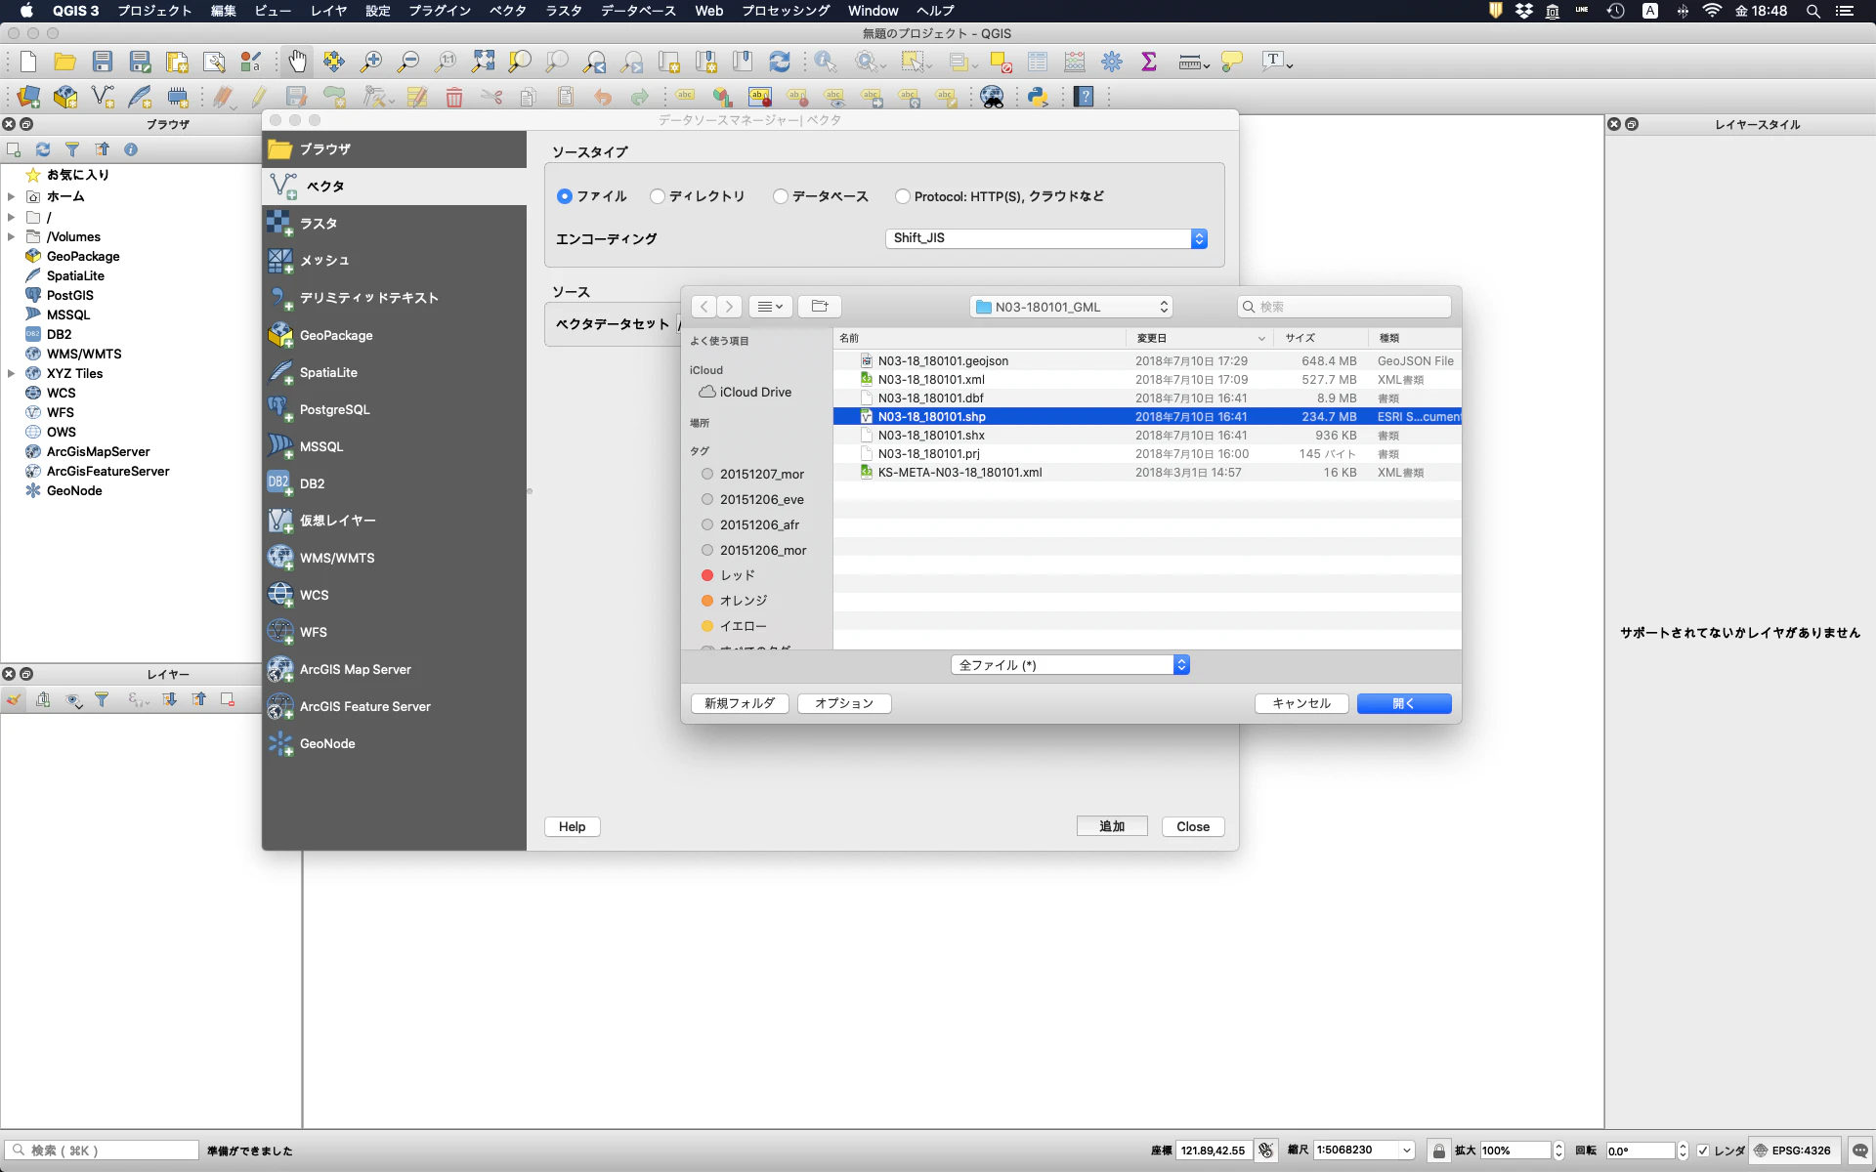The width and height of the screenshot is (1876, 1172).
Task: Click the Pan Map hand tool
Action: point(297,62)
